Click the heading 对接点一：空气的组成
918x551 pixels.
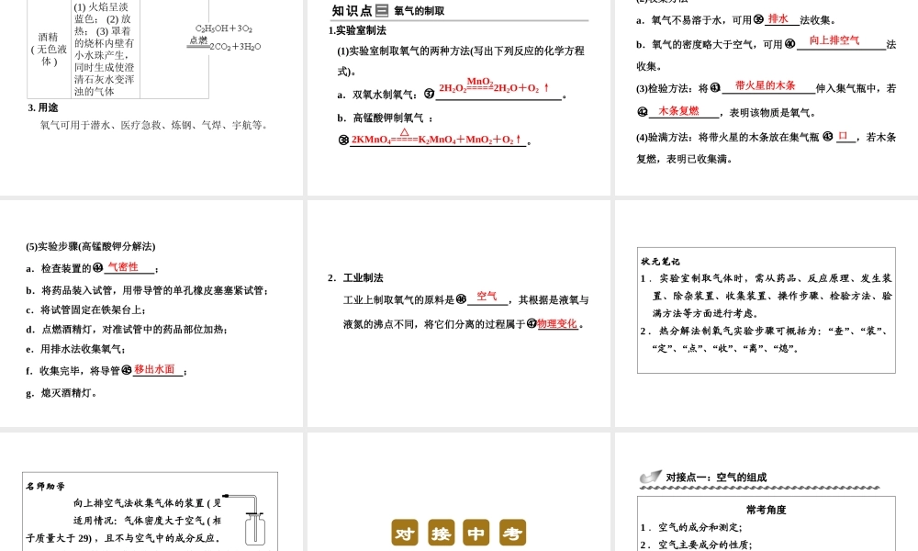(717, 478)
